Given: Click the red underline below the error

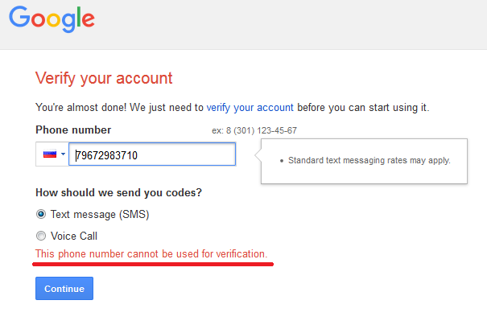Looking at the screenshot, I should pyautogui.click(x=153, y=264).
